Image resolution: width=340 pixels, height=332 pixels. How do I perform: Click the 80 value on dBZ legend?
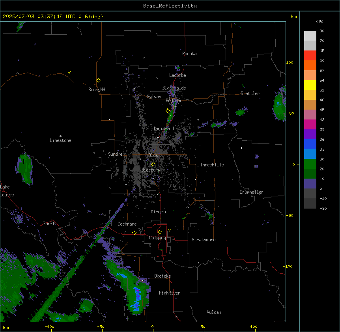click(322, 31)
